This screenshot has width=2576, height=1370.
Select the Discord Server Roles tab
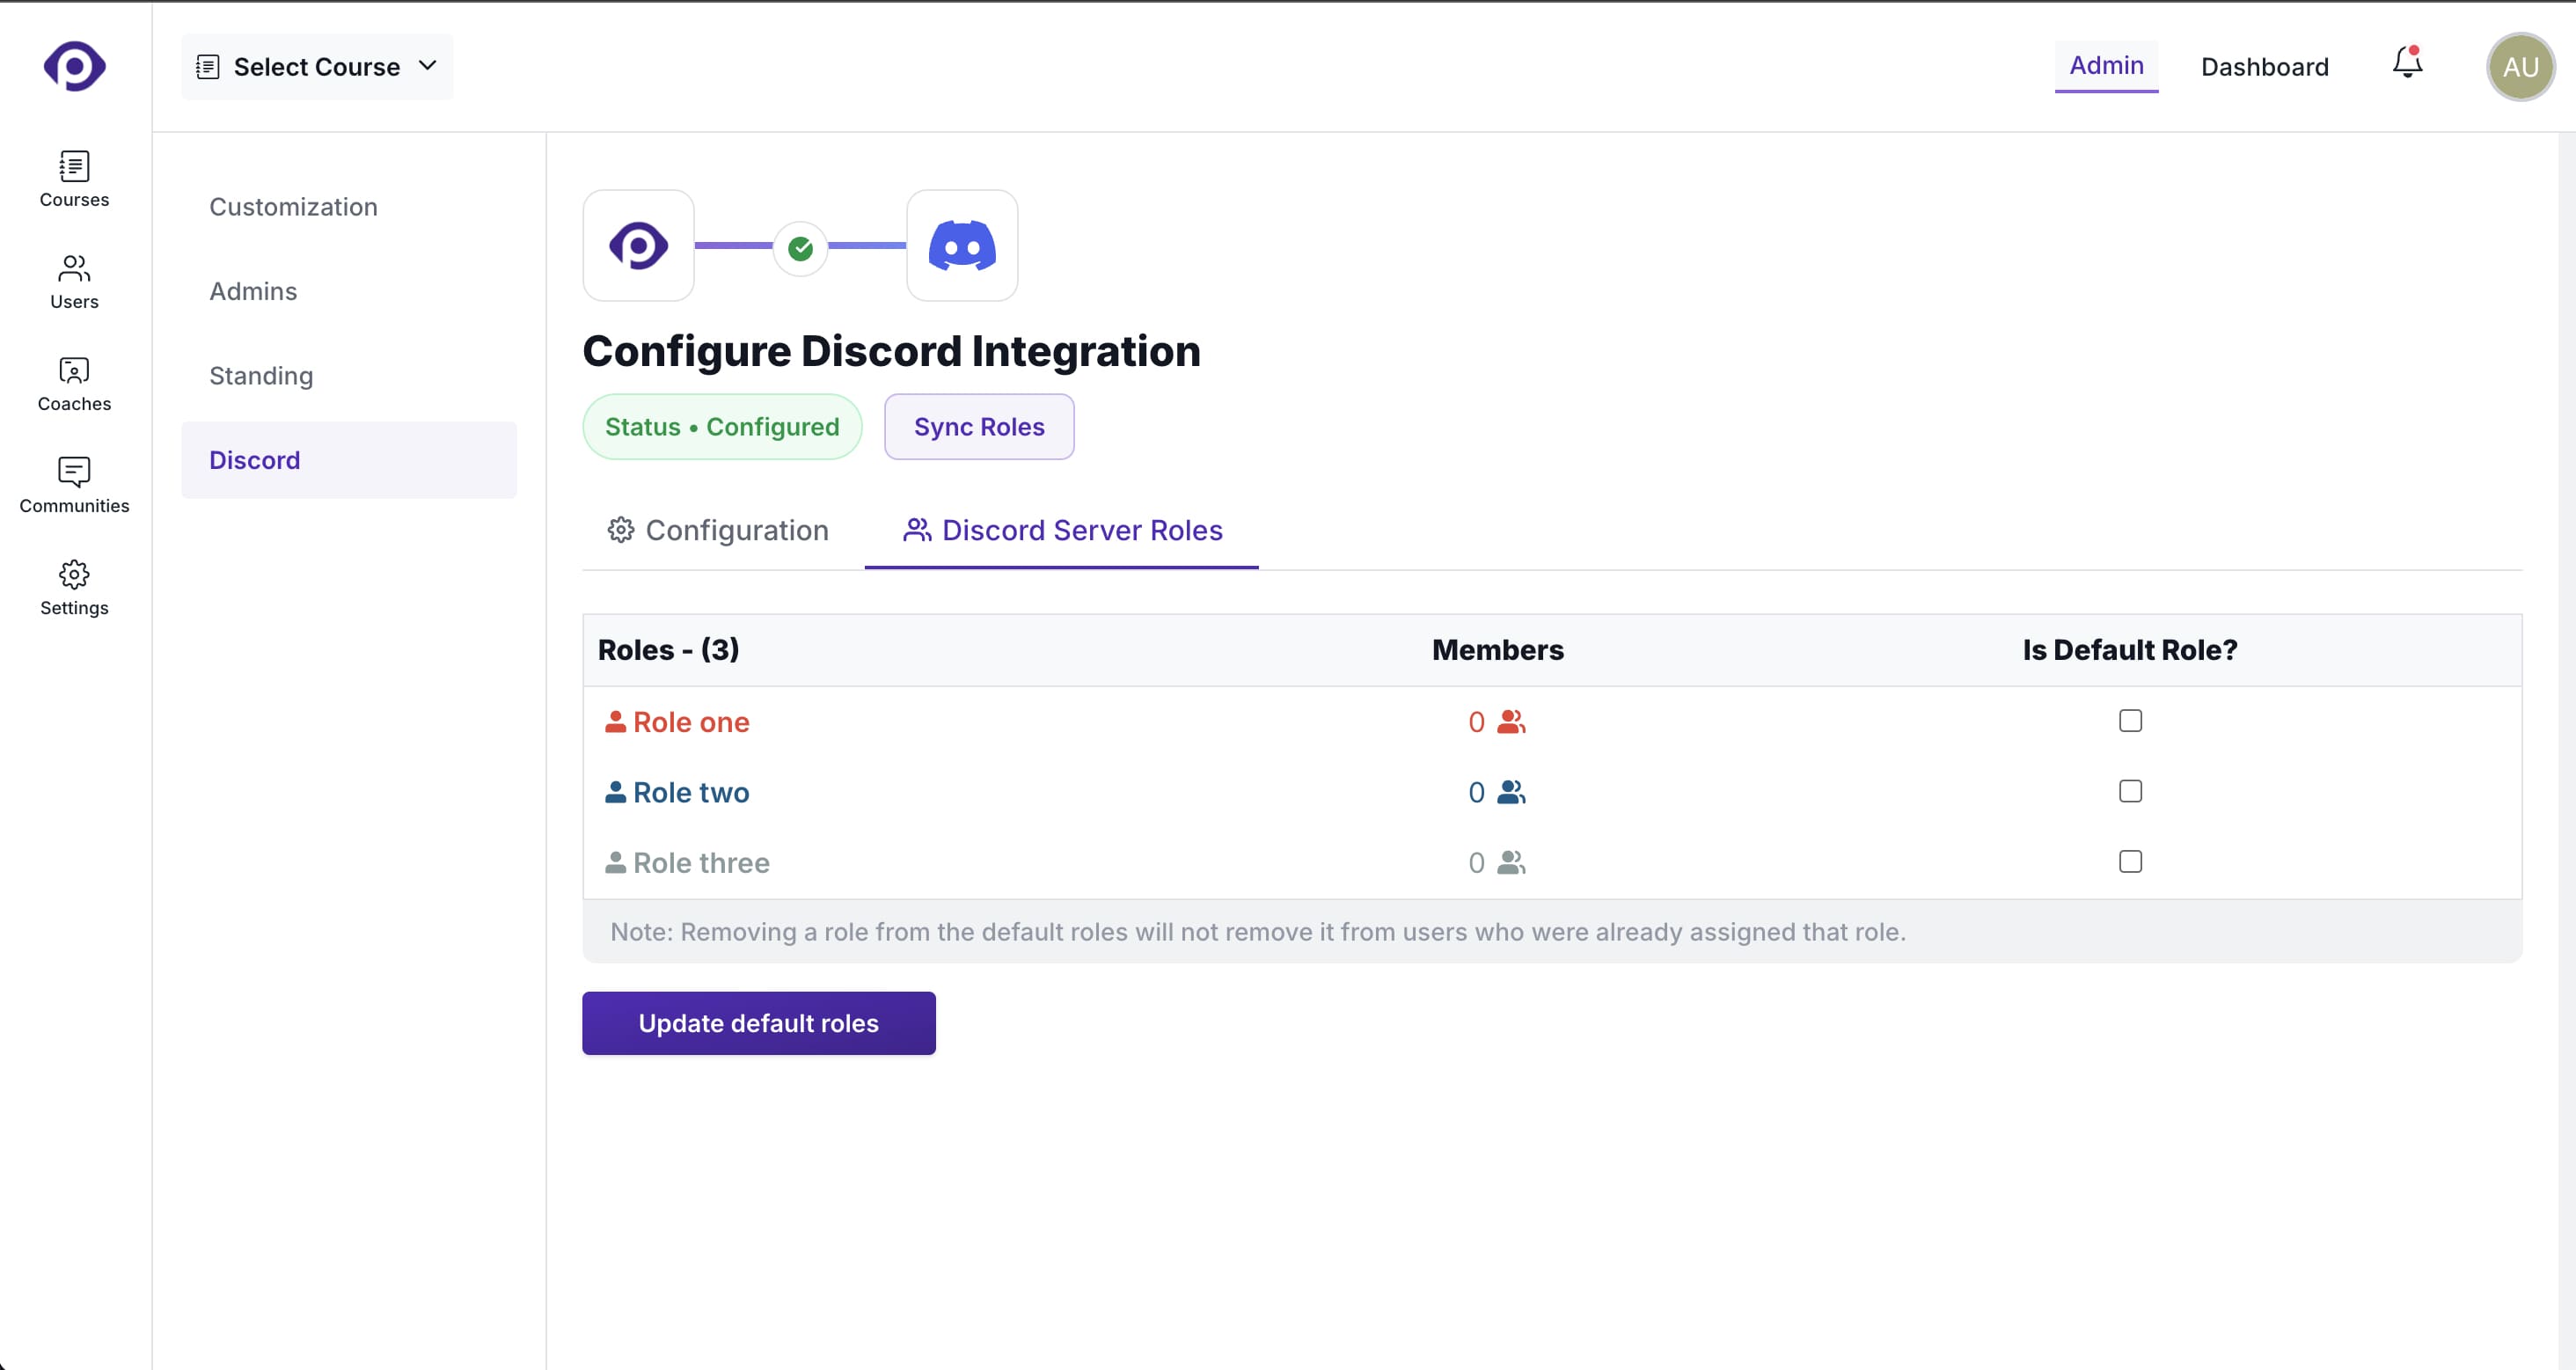pyautogui.click(x=1062, y=530)
